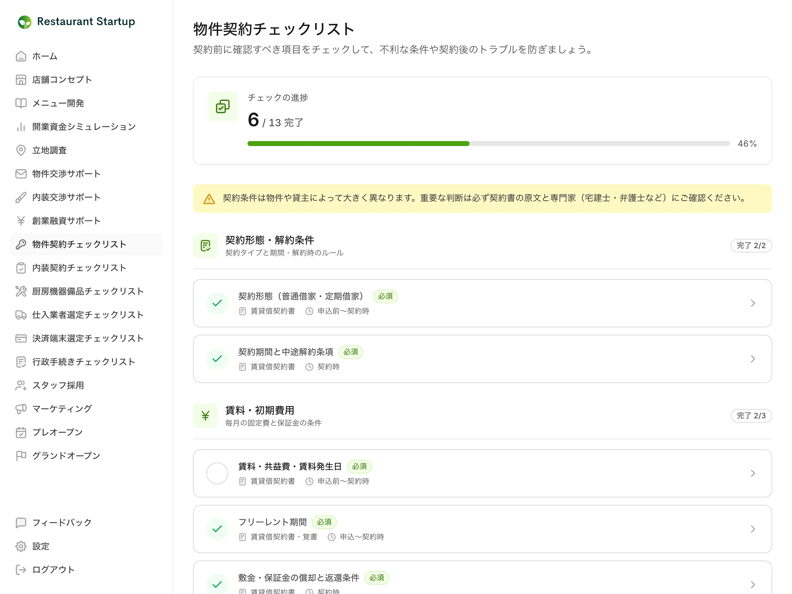The image size is (792, 594).
Task: Click the 厨房機器備品チェックリスト tools icon
Action: point(21,291)
